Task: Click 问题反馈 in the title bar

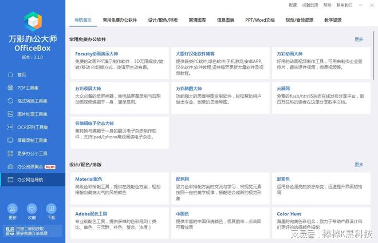Action: tap(310, 5)
